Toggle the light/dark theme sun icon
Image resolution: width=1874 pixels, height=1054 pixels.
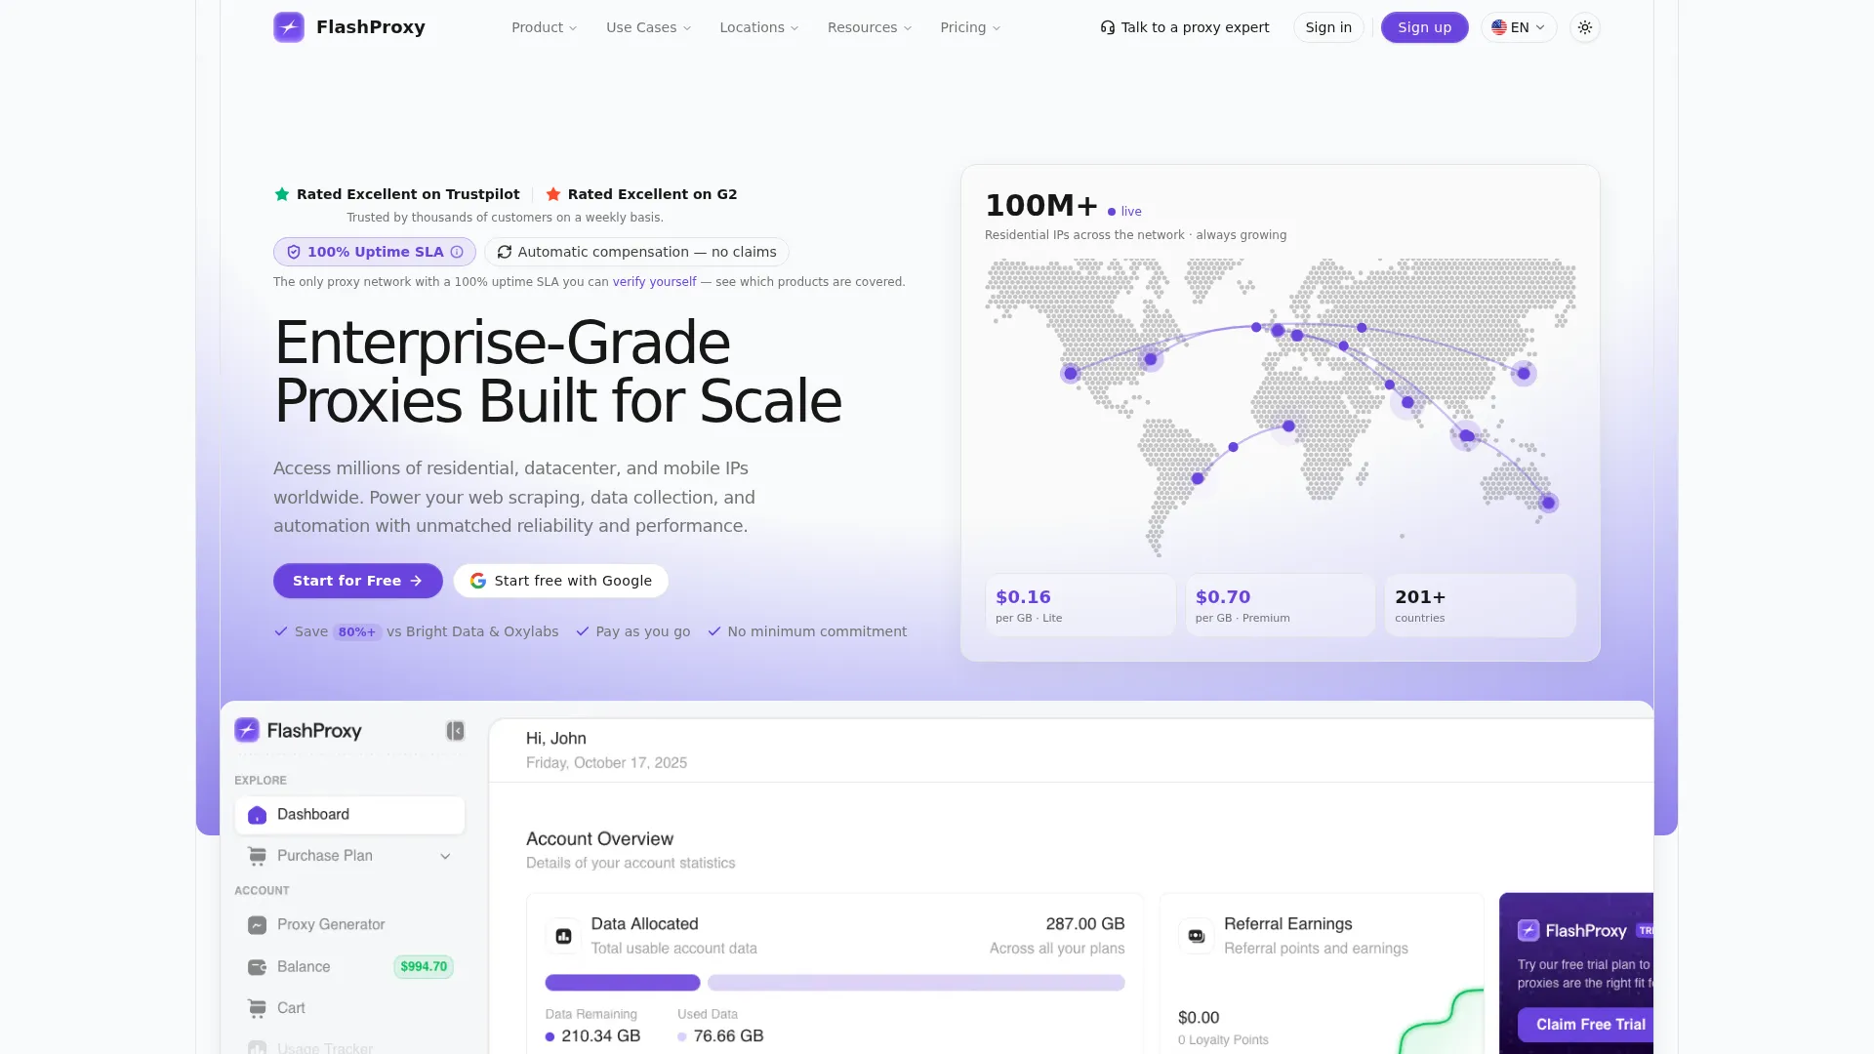pyautogui.click(x=1585, y=27)
